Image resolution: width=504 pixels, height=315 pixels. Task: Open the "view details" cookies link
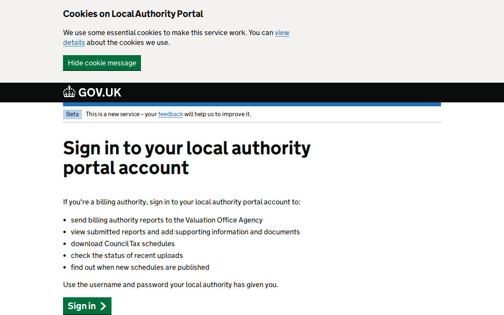click(x=282, y=33)
